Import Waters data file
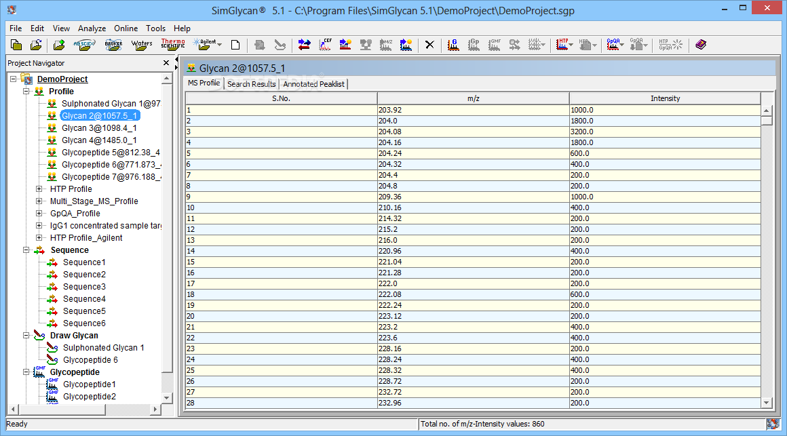Viewport: 787px width, 436px height. coord(142,45)
